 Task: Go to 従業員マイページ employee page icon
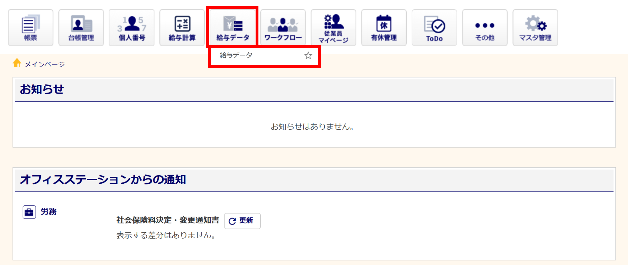(x=333, y=28)
